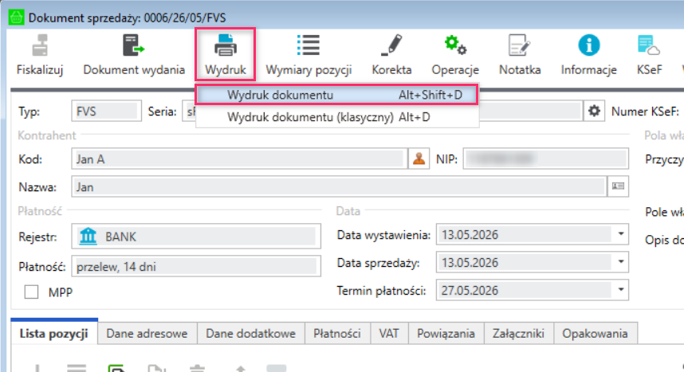
Task: Click the Kod field with Jan A
Action: [x=239, y=159]
